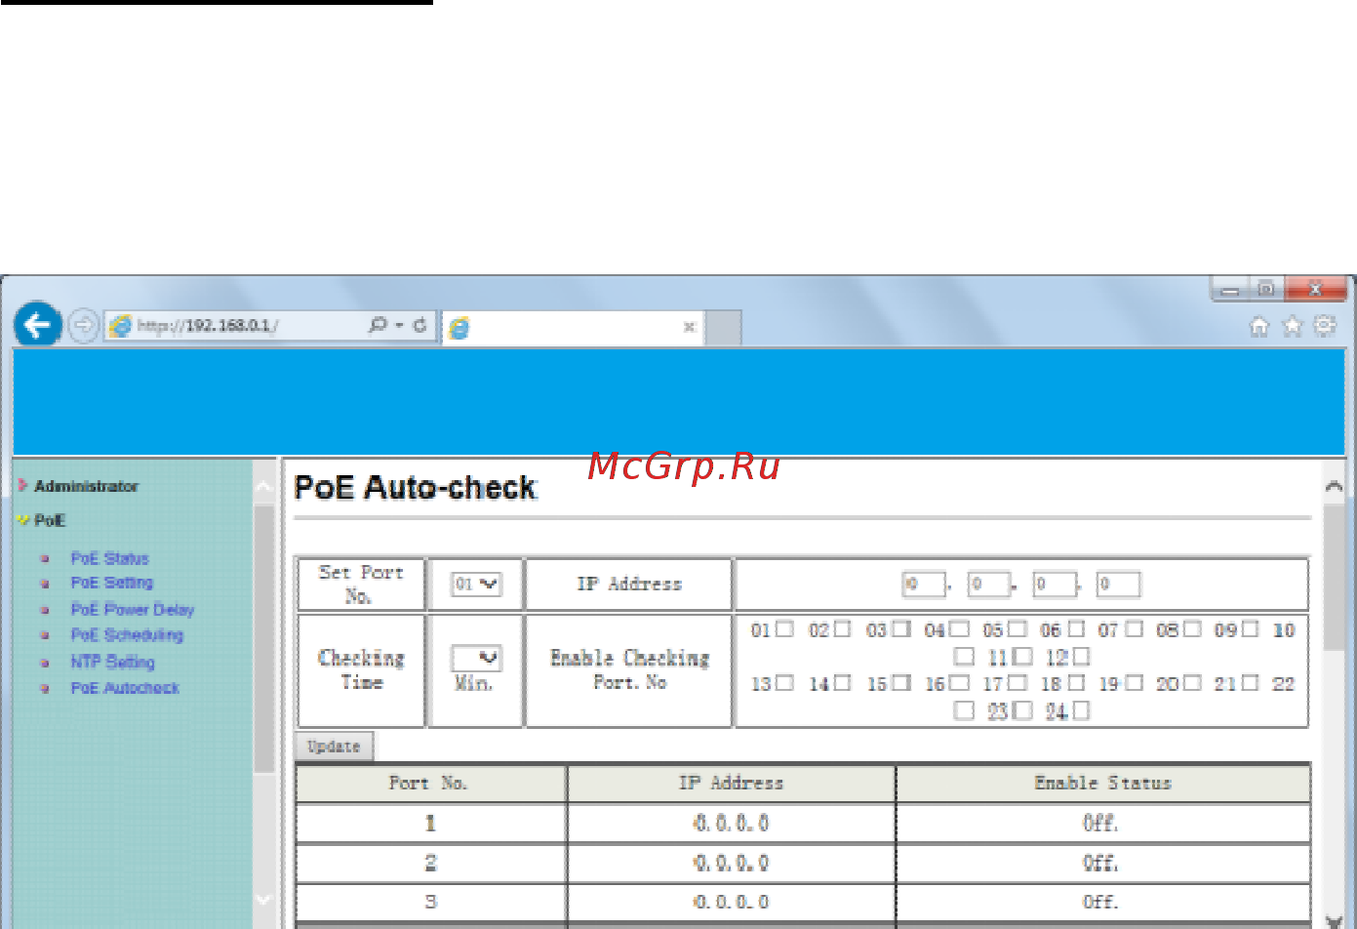The width and height of the screenshot is (1357, 929).
Task: Close the current browser tab
Action: click(689, 327)
